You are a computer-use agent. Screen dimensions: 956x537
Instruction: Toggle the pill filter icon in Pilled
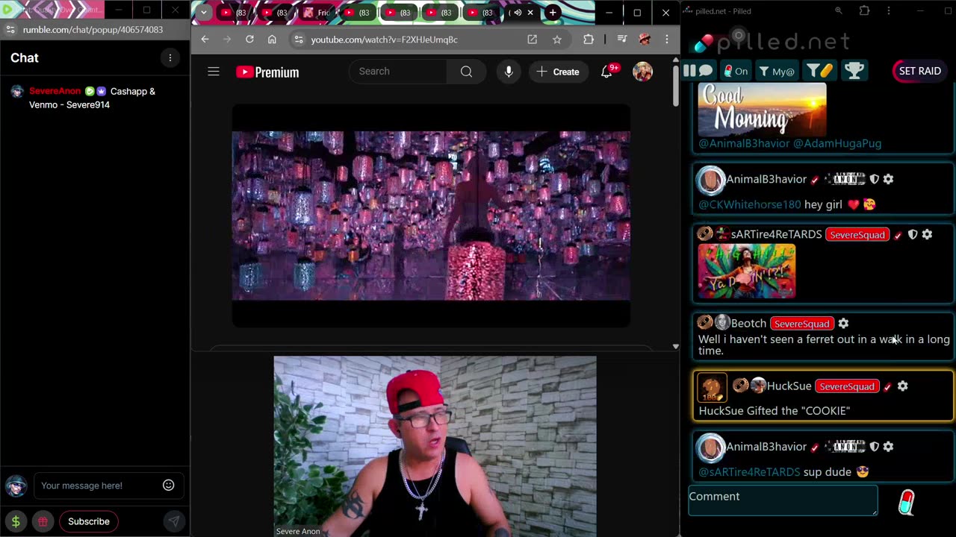(819, 71)
